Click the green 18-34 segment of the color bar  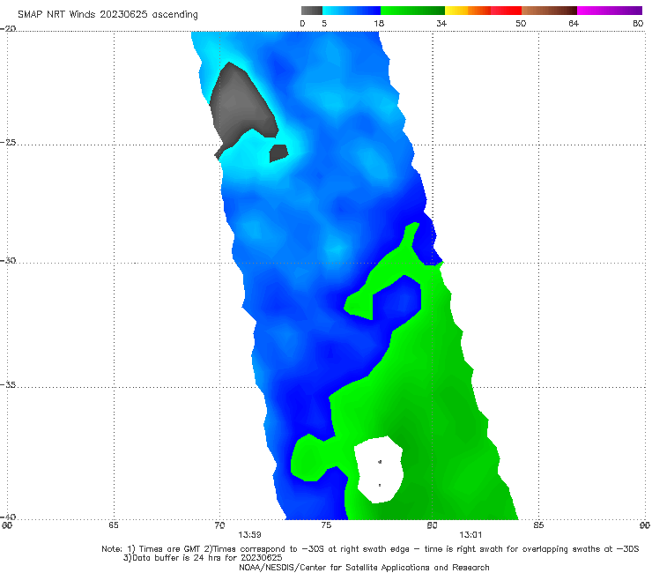coord(412,11)
